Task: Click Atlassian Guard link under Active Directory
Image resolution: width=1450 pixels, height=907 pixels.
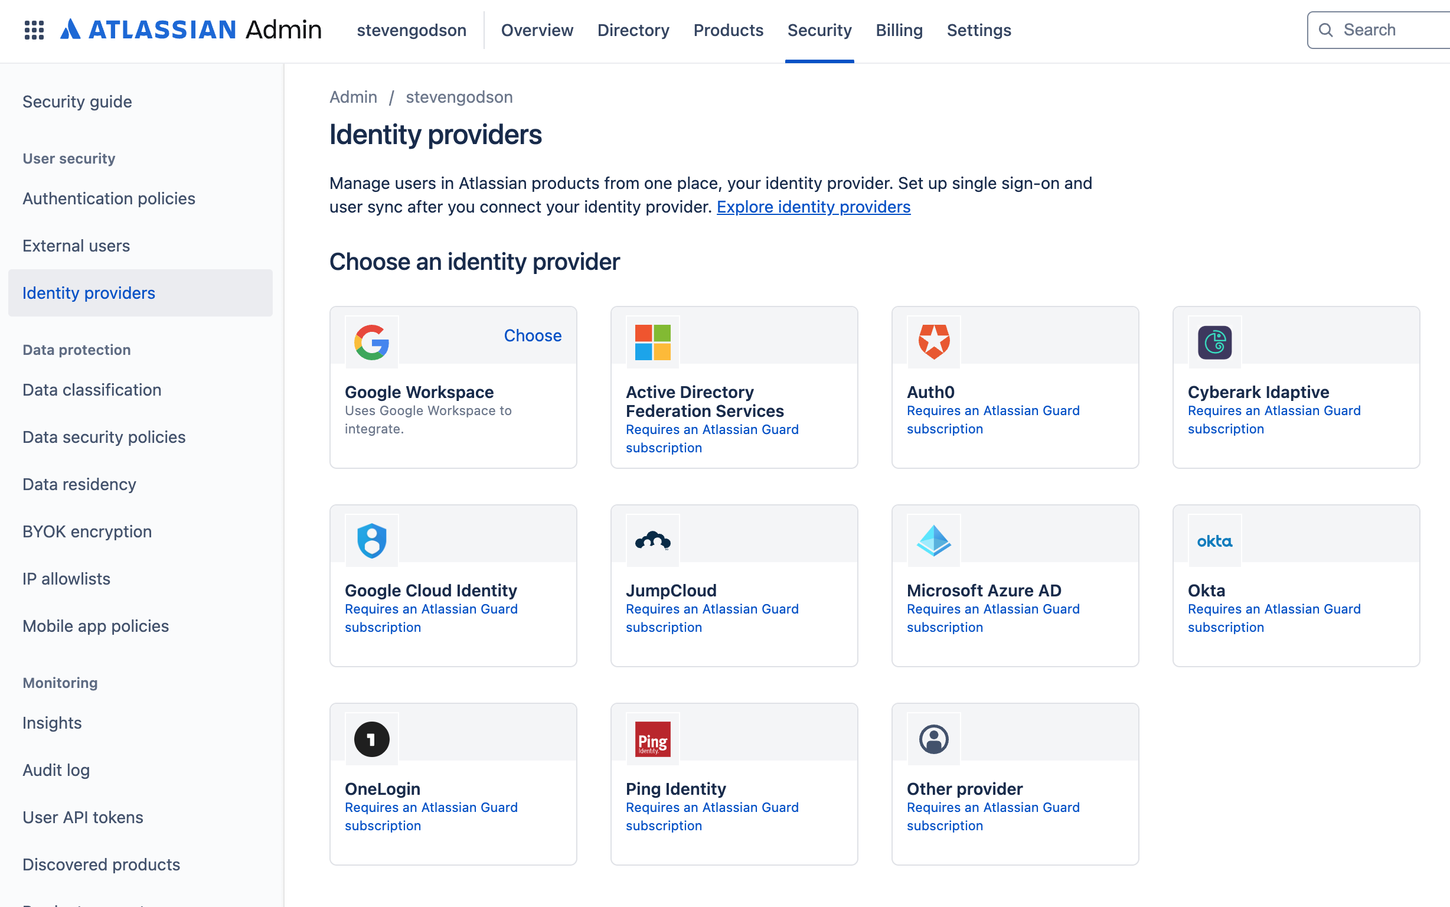Action: 712,439
